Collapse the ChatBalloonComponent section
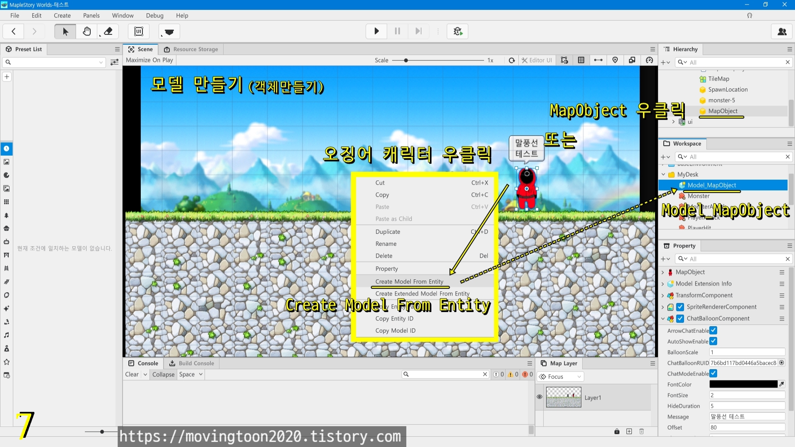Screen dimensions: 795x447 [663, 319]
